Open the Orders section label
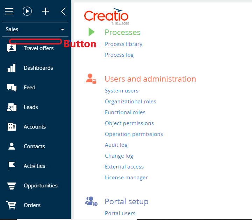252x220 pixels. click(x=32, y=205)
